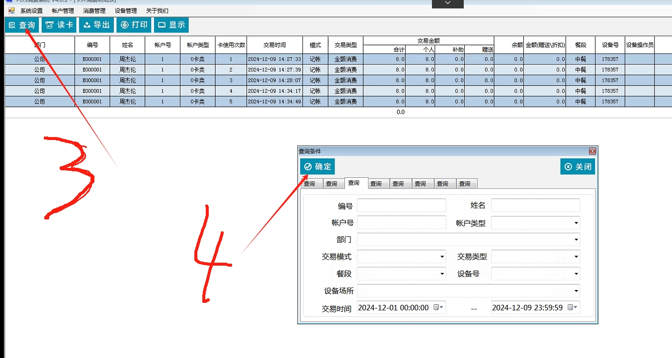Open the 系统设置 menu
This screenshot has width=672, height=358.
[31, 10]
